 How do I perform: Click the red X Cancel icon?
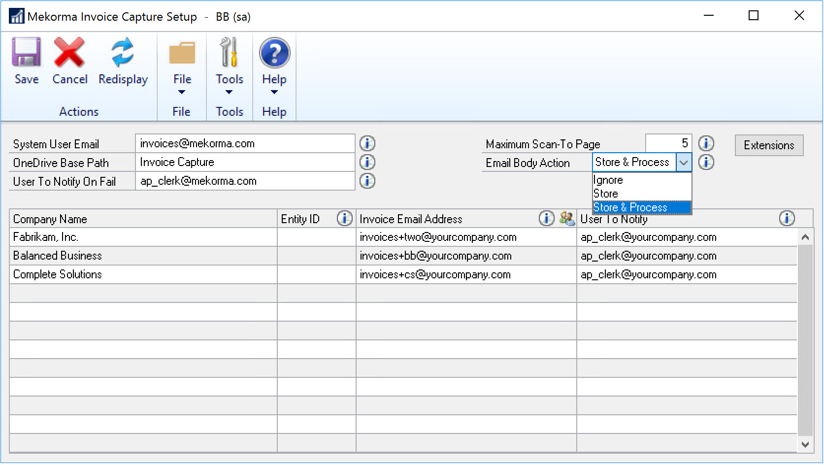(69, 53)
